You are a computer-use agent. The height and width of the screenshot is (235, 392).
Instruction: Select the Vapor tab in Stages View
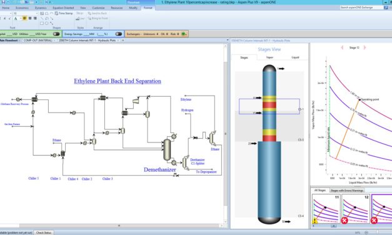269,57
